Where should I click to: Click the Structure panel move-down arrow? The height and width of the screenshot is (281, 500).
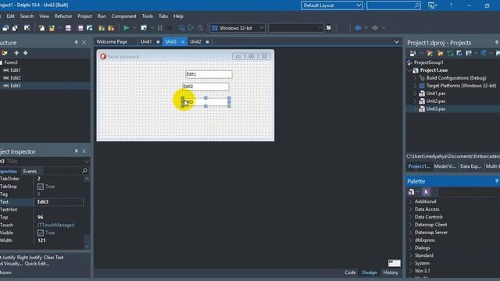[26, 53]
